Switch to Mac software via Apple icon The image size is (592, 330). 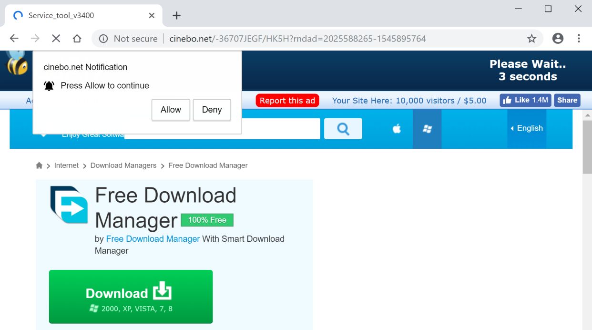coord(397,129)
